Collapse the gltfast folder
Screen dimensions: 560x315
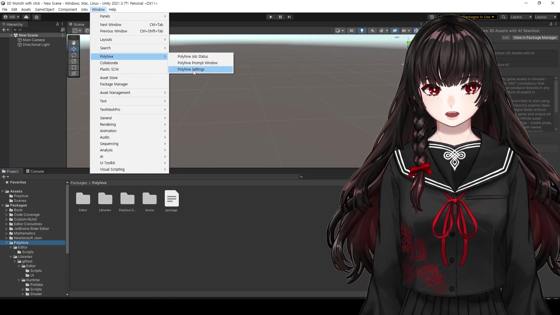pyautogui.click(x=15, y=261)
